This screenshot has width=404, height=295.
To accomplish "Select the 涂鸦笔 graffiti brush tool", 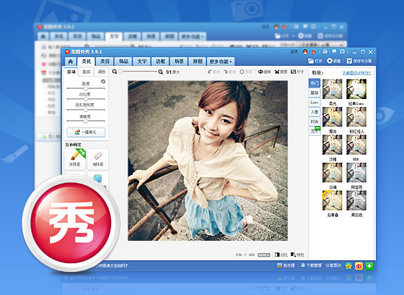I will tap(75, 158).
